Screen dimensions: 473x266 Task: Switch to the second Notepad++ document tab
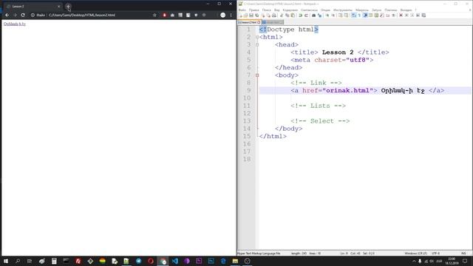point(273,22)
